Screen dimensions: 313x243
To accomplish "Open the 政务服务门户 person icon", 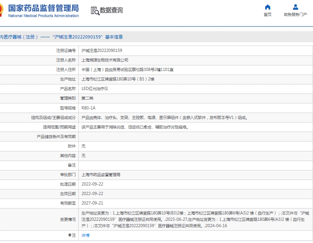I will pos(296,7).
